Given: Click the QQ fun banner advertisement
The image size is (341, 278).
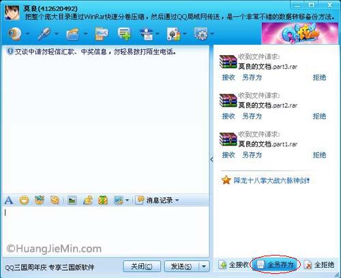Looking at the screenshot, I should click(300, 33).
